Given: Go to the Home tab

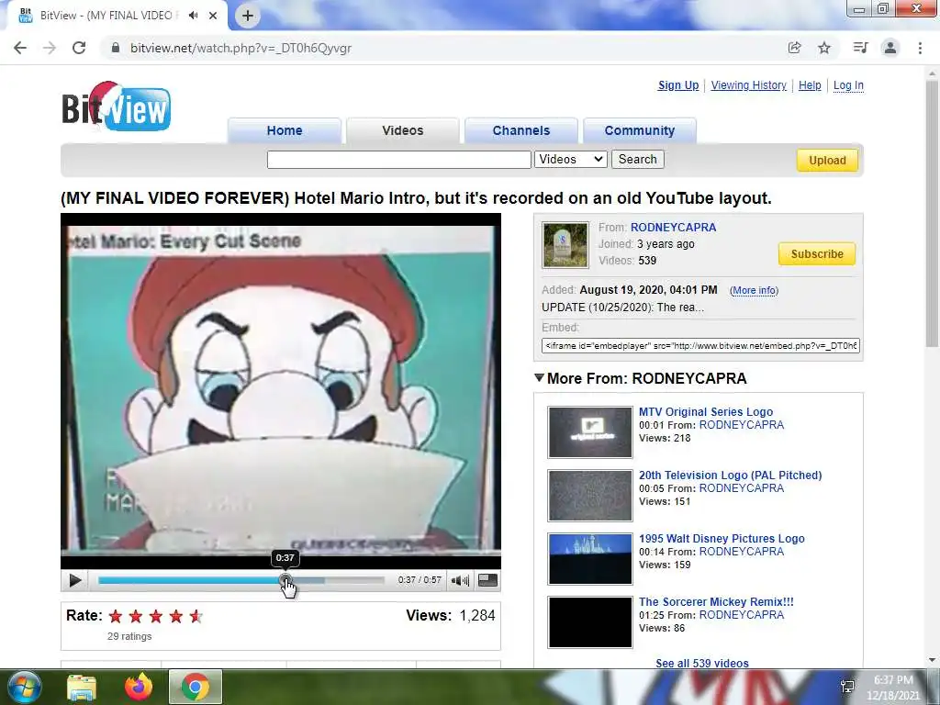Looking at the screenshot, I should tap(285, 130).
